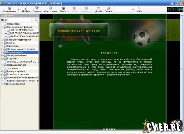Open the toolbar search combo box dropdown
Viewport: 184px width, 134px height.
pos(133,10)
